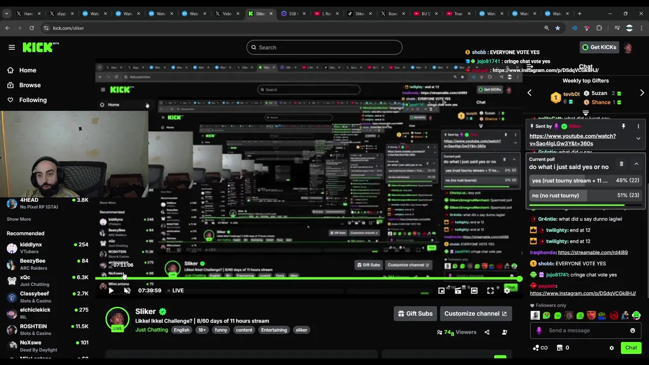Click the Gift Subs button
649x365 pixels.
click(415, 313)
